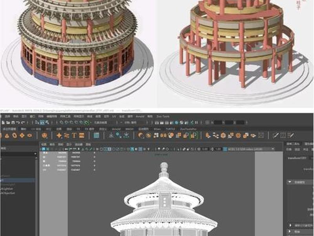Click the pause render icon in status line

(x=197, y=122)
